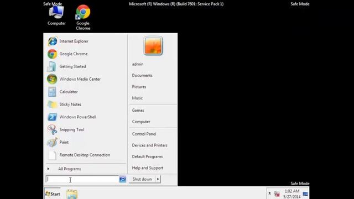Select Paint text entry
The image size is (354, 199).
coord(64,143)
